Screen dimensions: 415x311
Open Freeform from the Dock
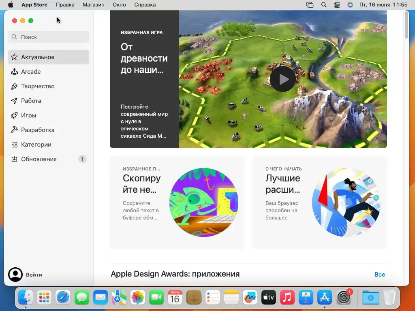250,298
